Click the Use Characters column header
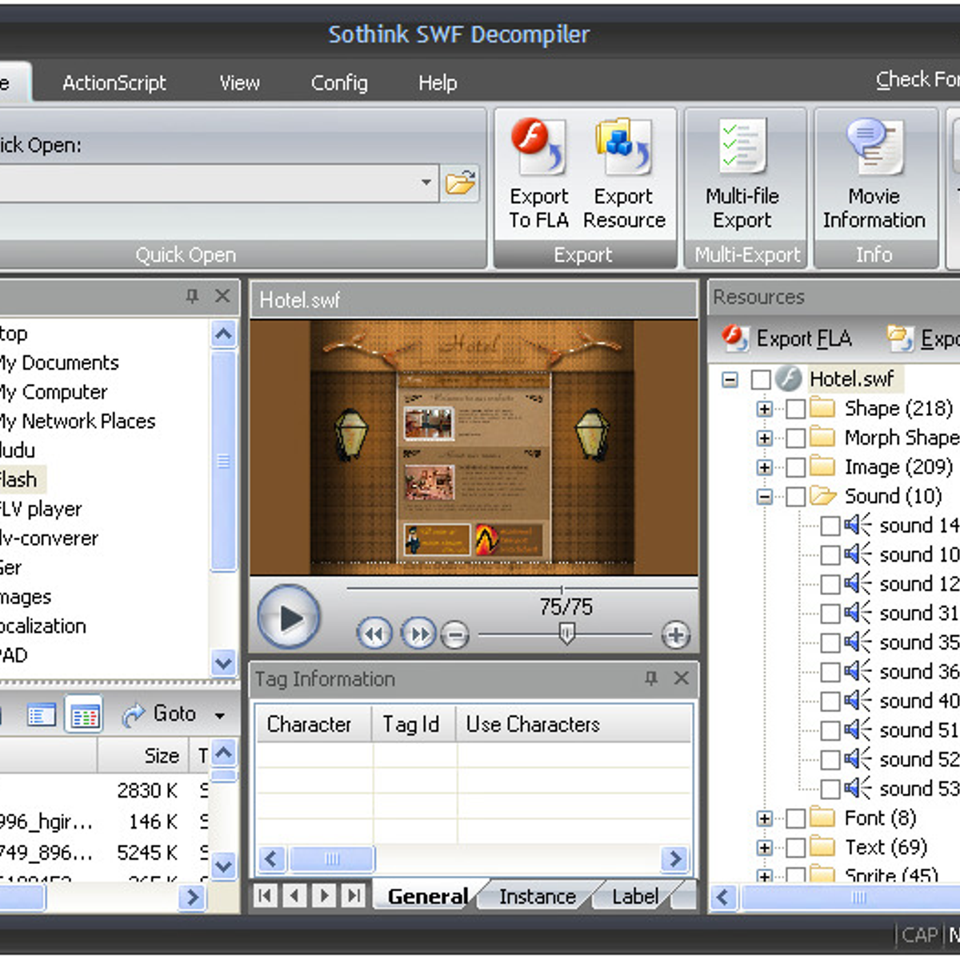960x960 pixels. click(573, 724)
